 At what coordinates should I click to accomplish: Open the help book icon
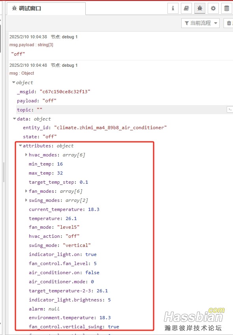coord(186,8)
